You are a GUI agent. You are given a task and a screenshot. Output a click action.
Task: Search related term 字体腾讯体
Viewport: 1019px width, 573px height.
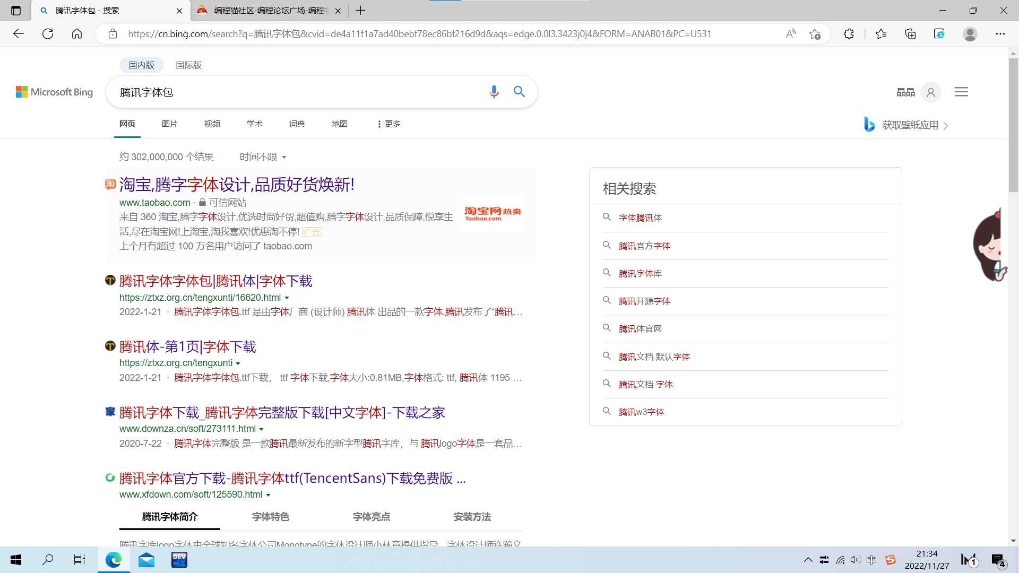point(640,218)
